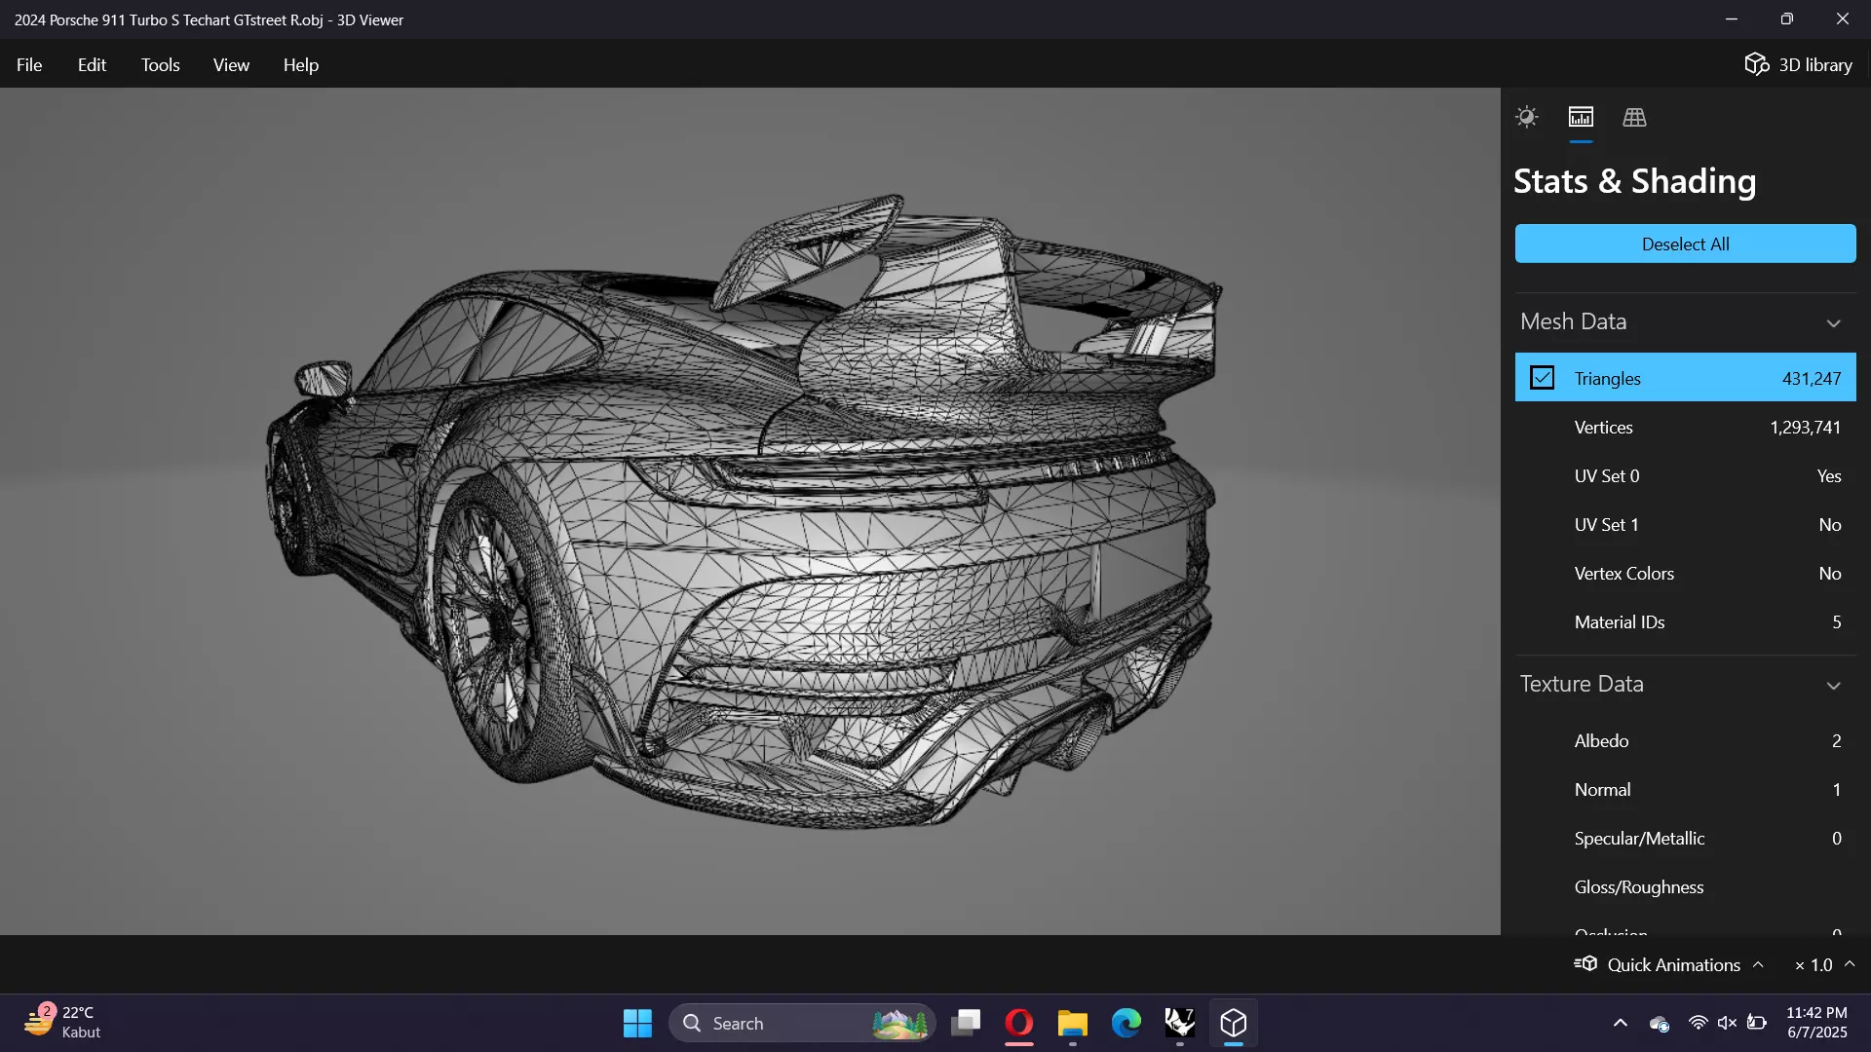Screen dimensions: 1871x1052
Task: Select the Vertices row
Action: pyautogui.click(x=1685, y=427)
